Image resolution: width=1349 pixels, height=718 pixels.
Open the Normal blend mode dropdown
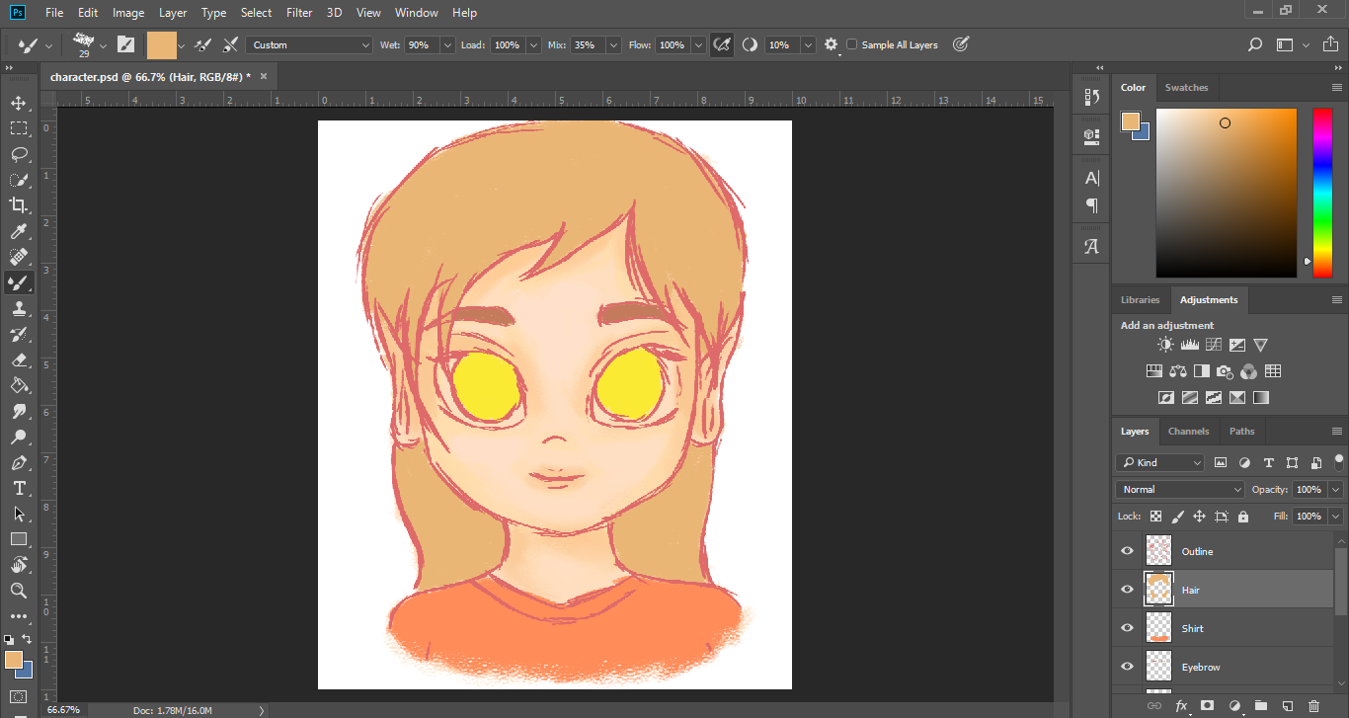point(1180,489)
